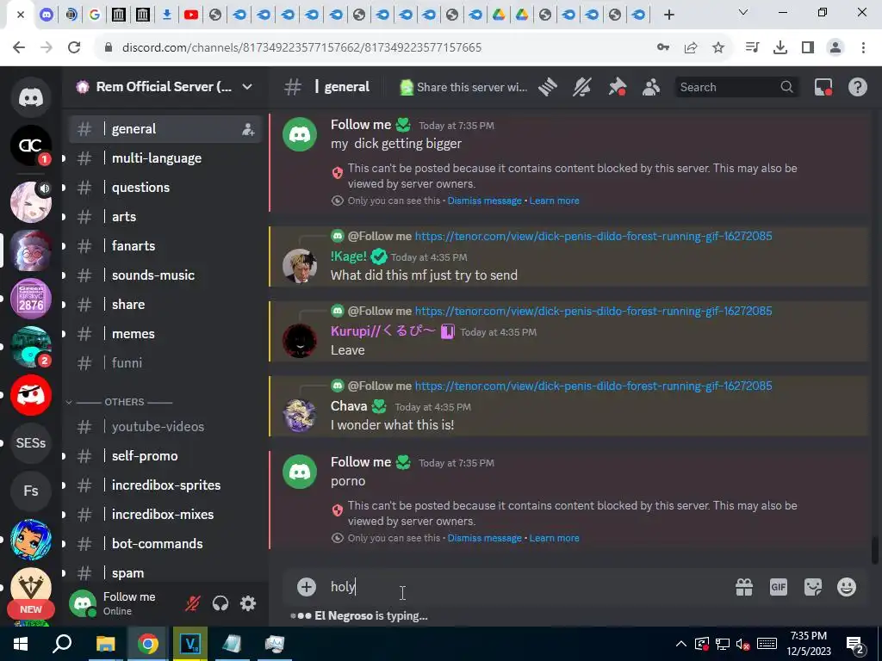The height and width of the screenshot is (661, 882).
Task: Open the multi-language channel
Action: (x=165, y=158)
